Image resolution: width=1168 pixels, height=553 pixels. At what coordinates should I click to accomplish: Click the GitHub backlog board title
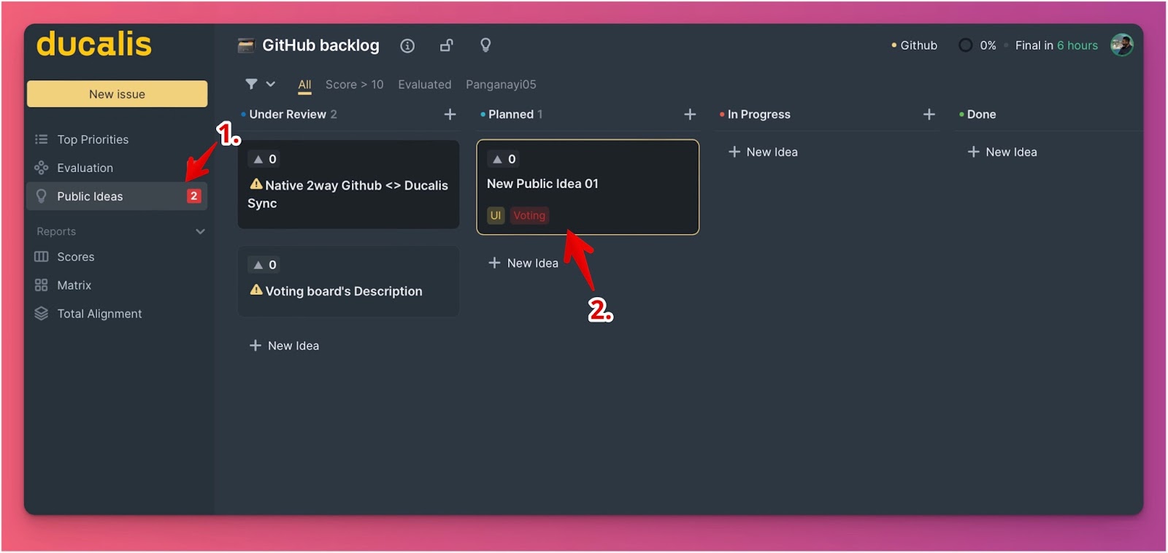point(320,45)
